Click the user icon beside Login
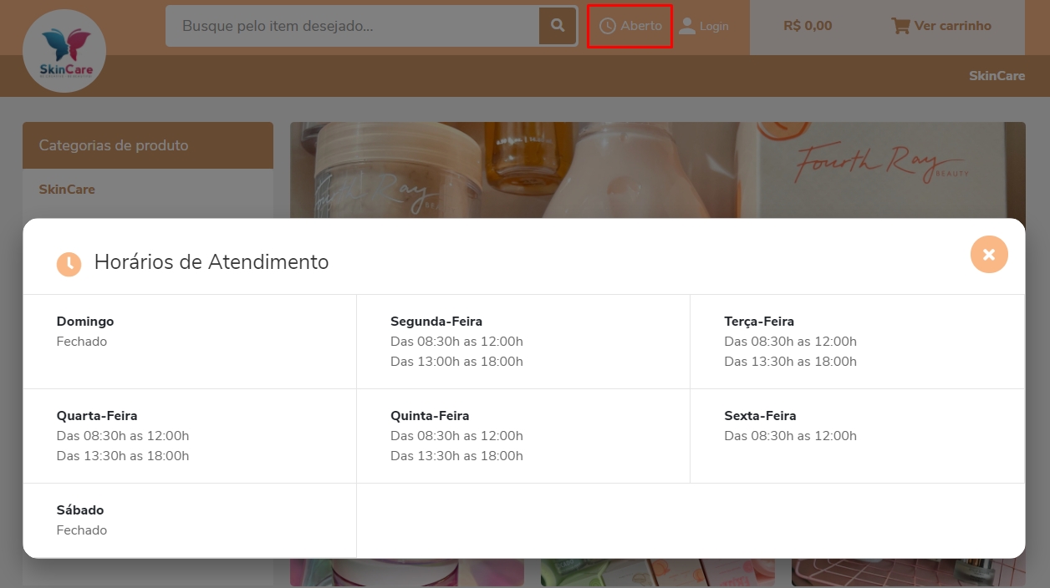This screenshot has width=1050, height=588. [687, 26]
